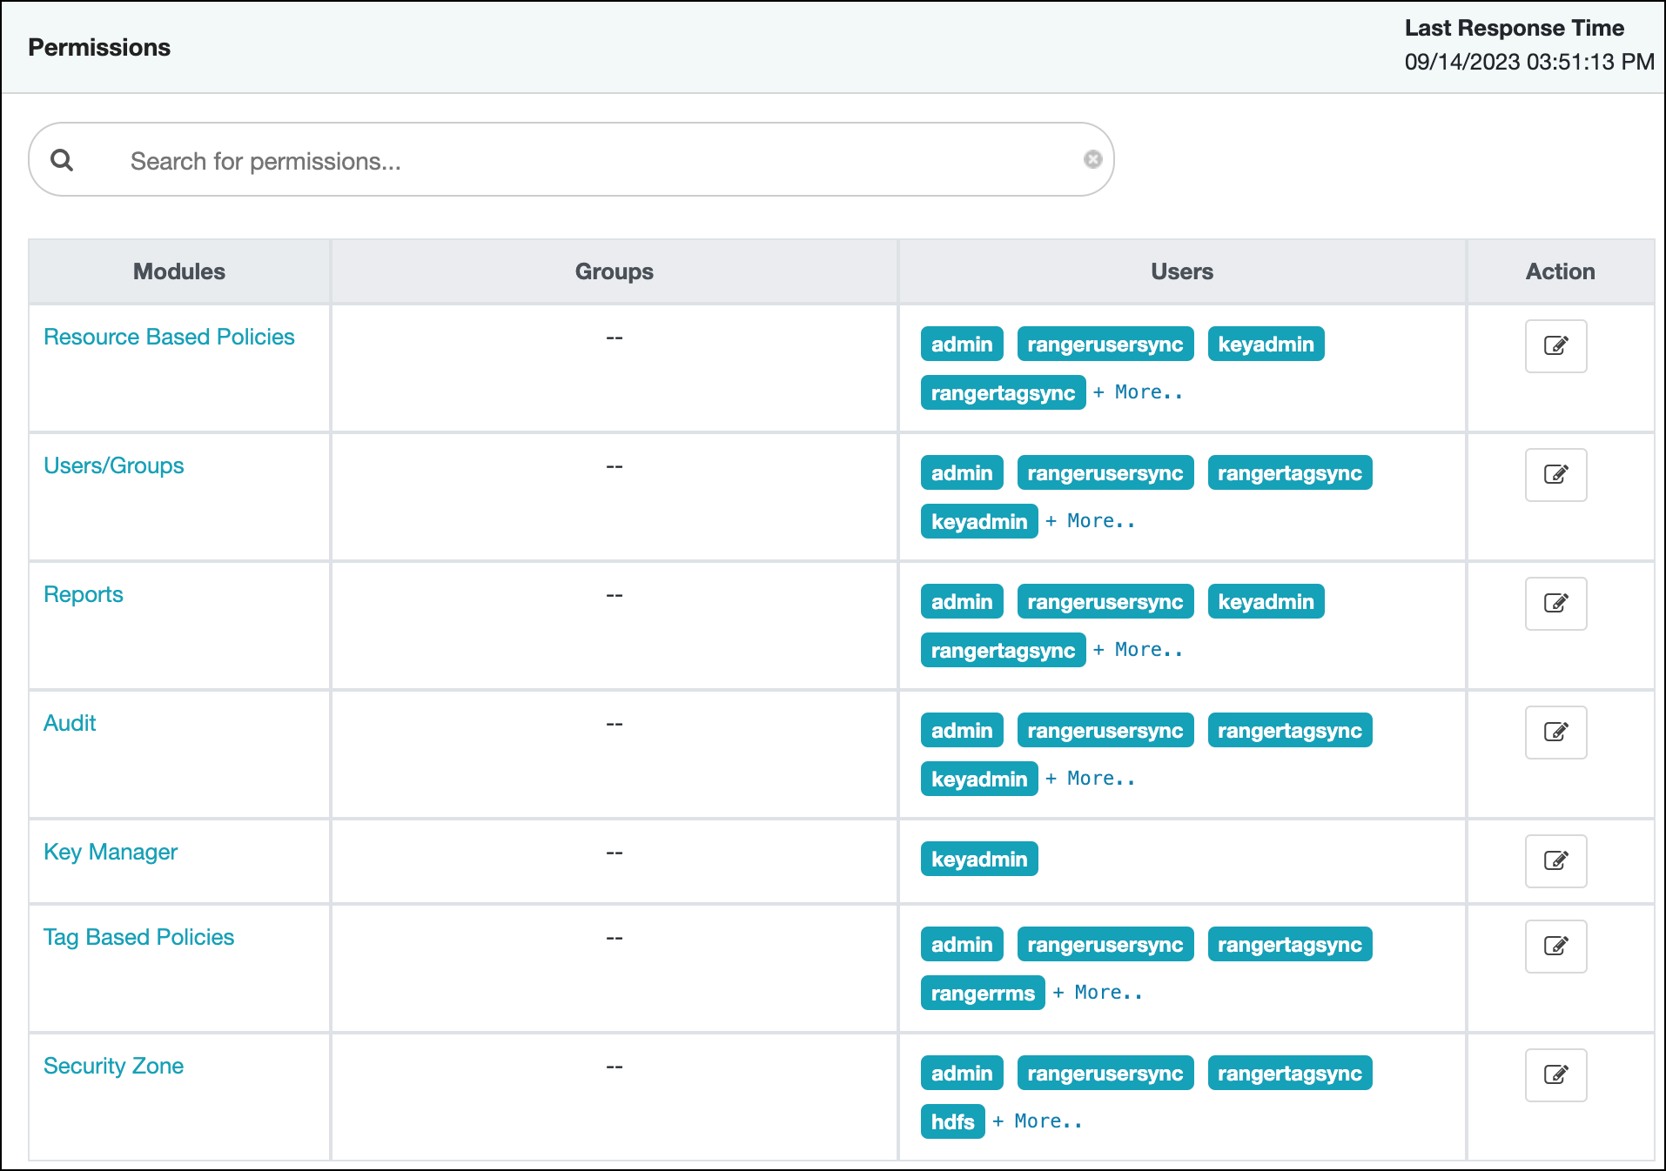This screenshot has width=1666, height=1171.
Task: Open the Key Manager module
Action: click(x=111, y=852)
